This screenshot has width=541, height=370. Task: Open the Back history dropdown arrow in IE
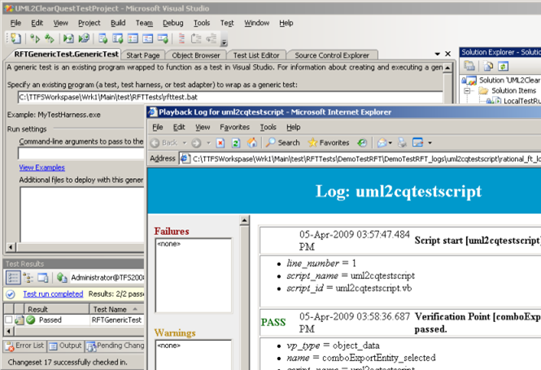pyautogui.click(x=185, y=143)
